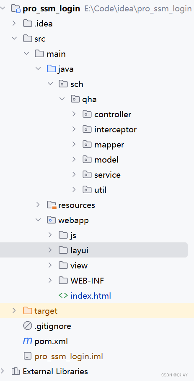194x381 pixels.
Task: Collapse the src folder
Action: (14, 38)
